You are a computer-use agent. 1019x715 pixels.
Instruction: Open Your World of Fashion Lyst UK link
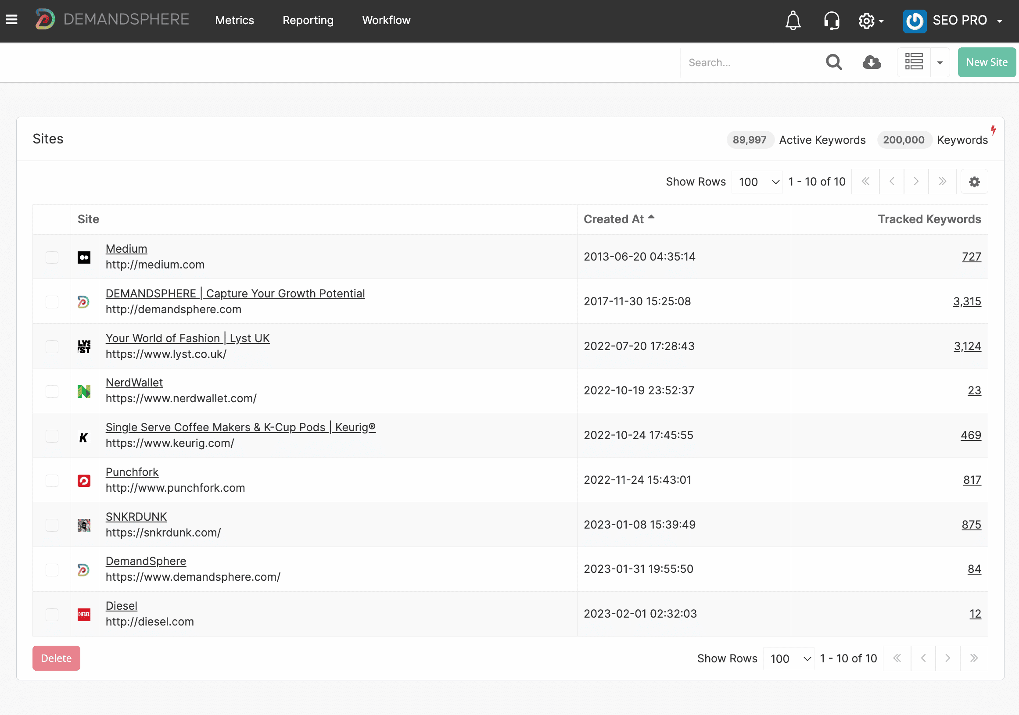pyautogui.click(x=187, y=338)
